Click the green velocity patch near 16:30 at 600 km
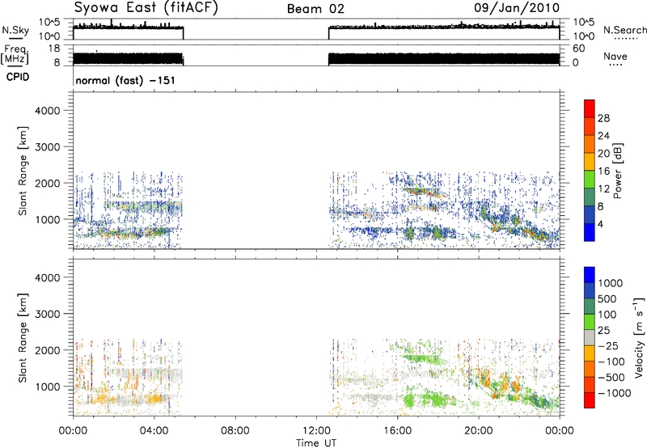Viewport: 647px width, 448px height. (409, 400)
